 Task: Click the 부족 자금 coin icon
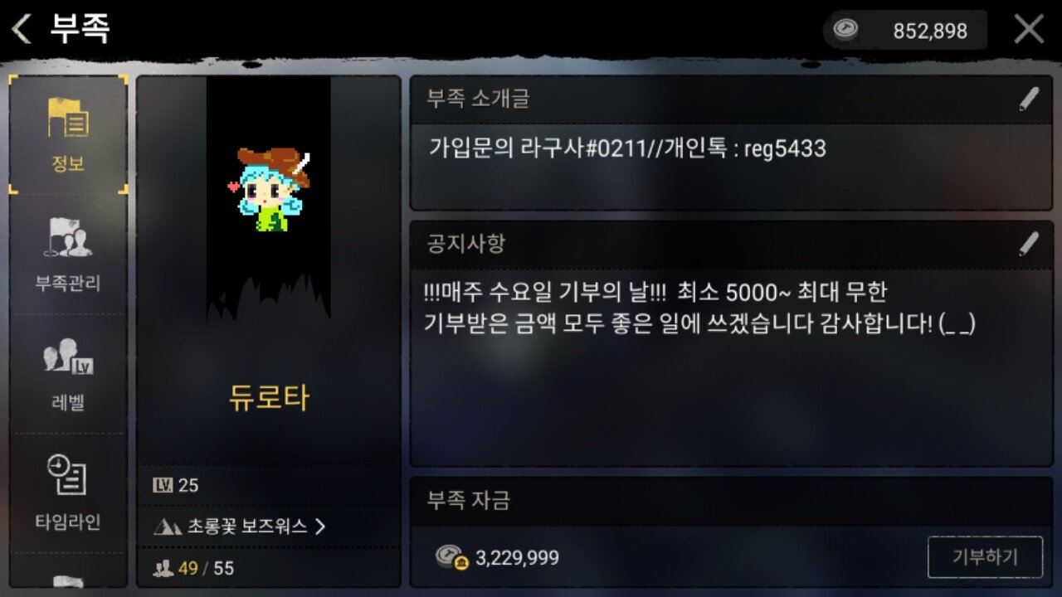tap(452, 557)
